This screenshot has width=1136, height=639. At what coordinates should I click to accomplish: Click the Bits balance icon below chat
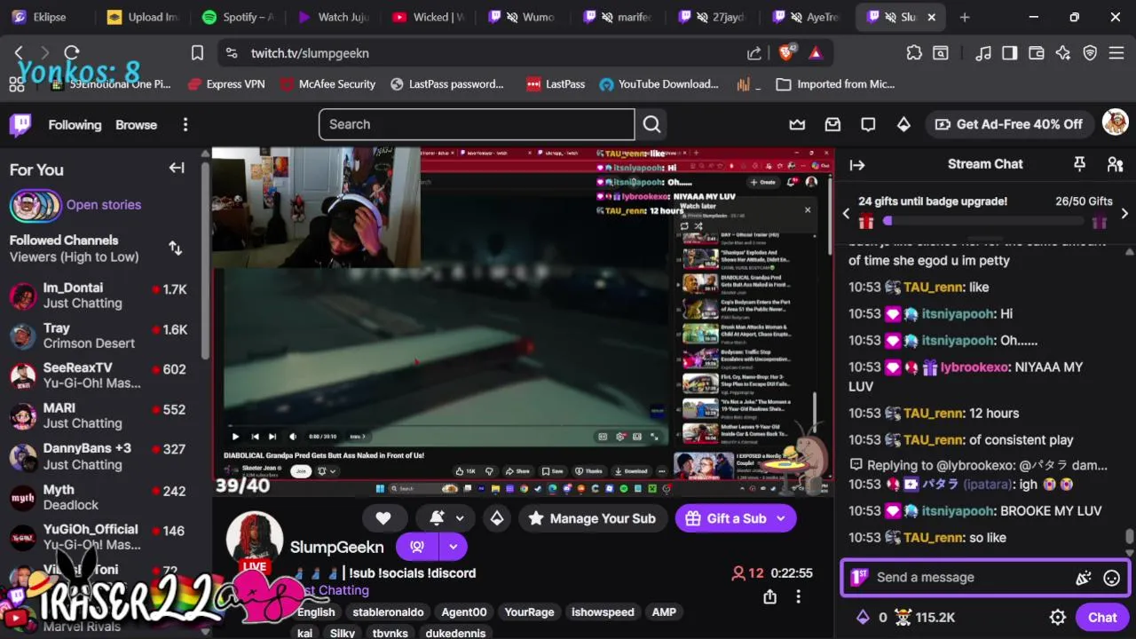(862, 618)
